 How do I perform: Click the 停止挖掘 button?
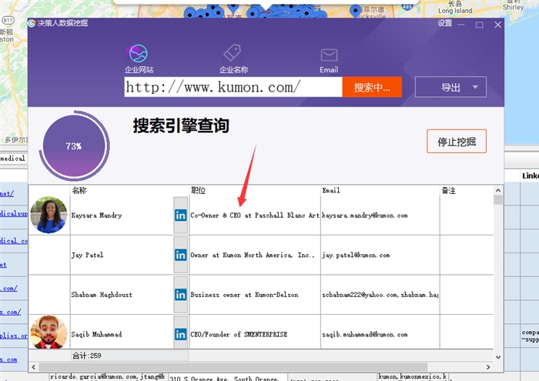point(457,141)
